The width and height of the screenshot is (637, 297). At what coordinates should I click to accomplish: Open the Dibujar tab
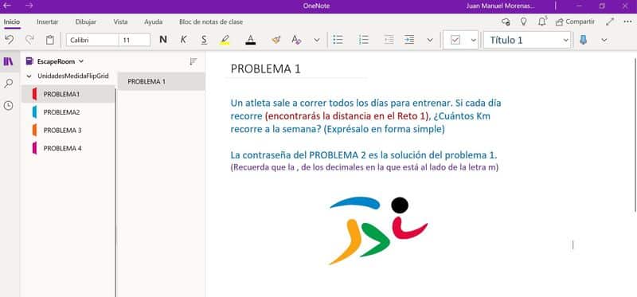(x=86, y=22)
